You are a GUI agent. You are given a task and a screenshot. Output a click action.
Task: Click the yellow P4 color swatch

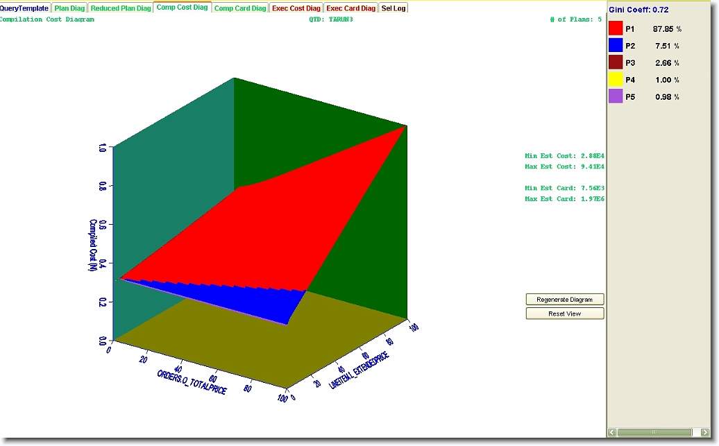[x=616, y=80]
